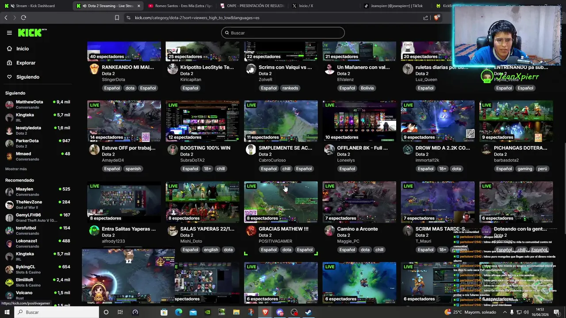Show hidden system tray icons
The width and height of the screenshot is (566, 318).
tap(505, 312)
